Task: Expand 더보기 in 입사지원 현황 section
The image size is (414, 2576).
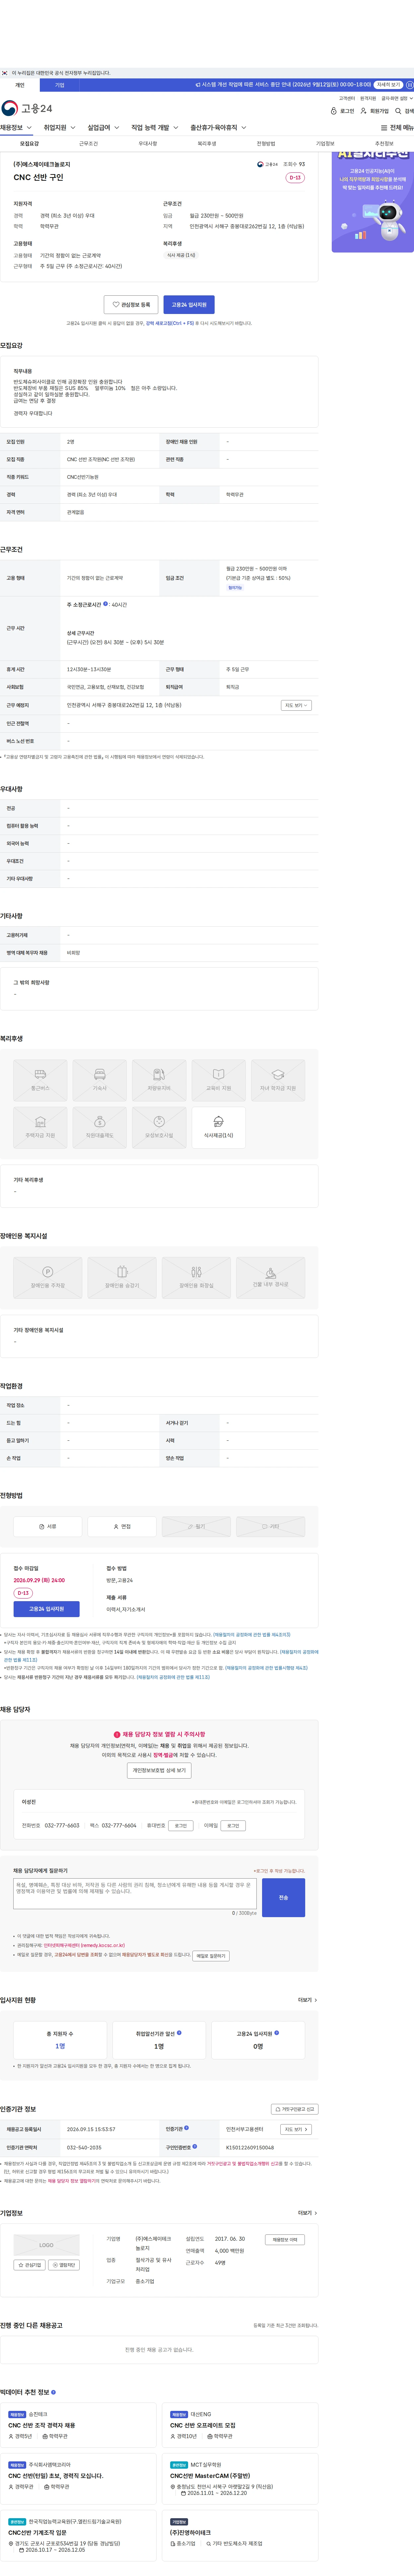Action: pyautogui.click(x=307, y=2000)
